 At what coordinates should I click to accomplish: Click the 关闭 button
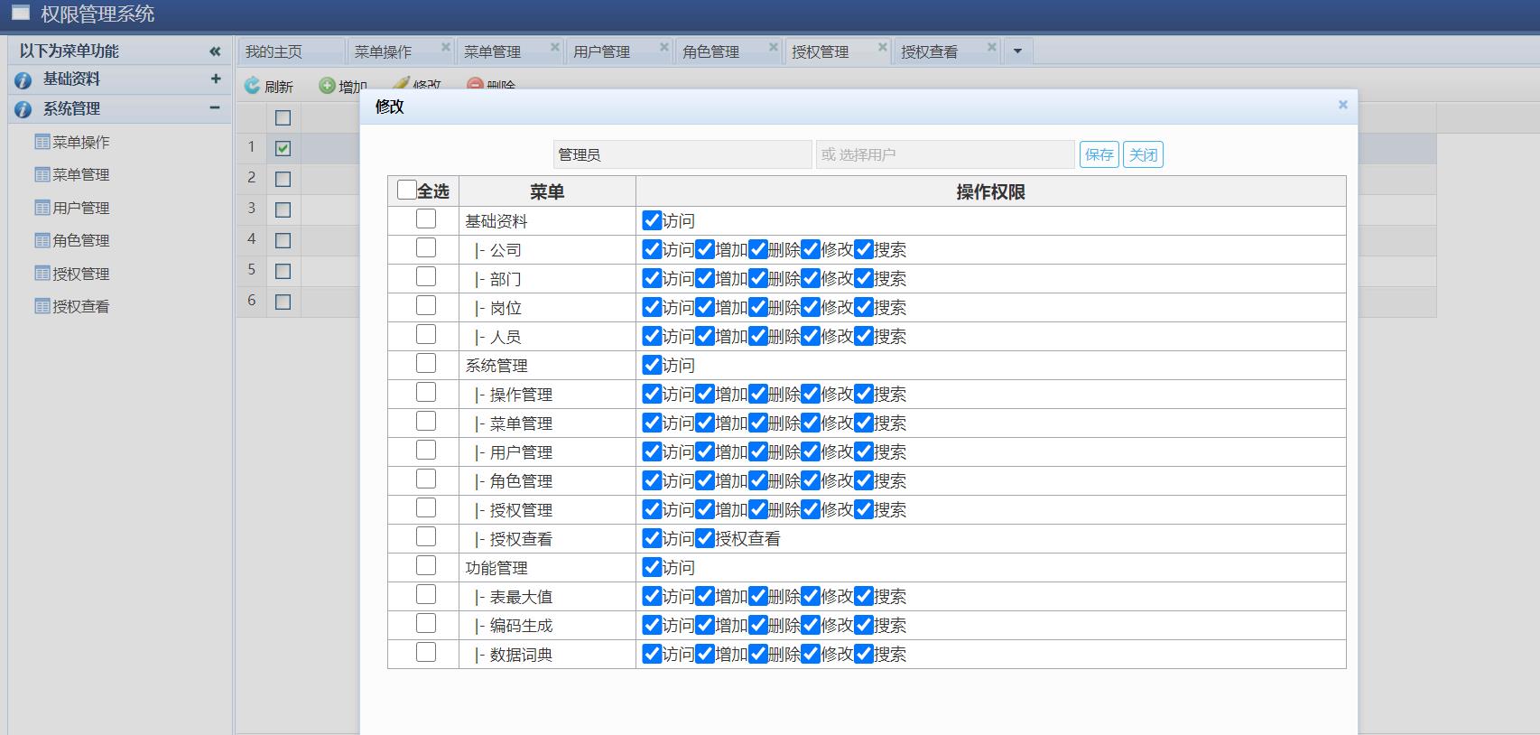1143,154
